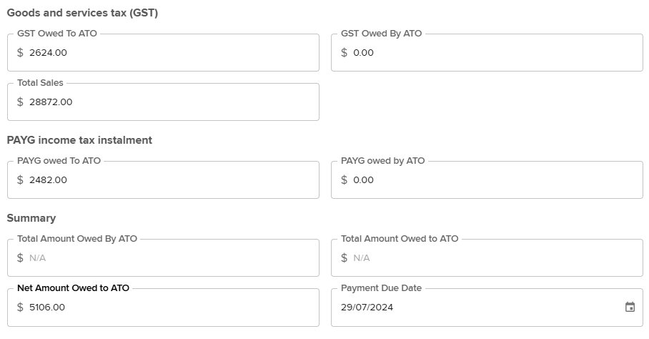Click the Summary section heading
Image resolution: width=649 pixels, height=339 pixels.
click(31, 218)
